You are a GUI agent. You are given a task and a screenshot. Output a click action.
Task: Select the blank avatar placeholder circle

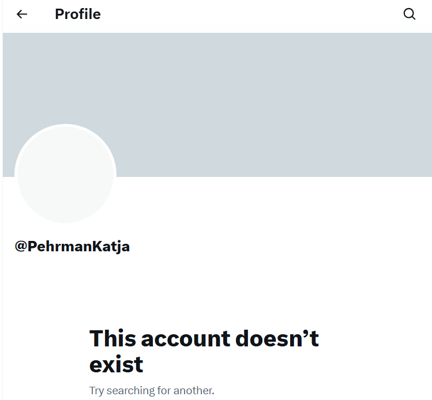(x=65, y=174)
